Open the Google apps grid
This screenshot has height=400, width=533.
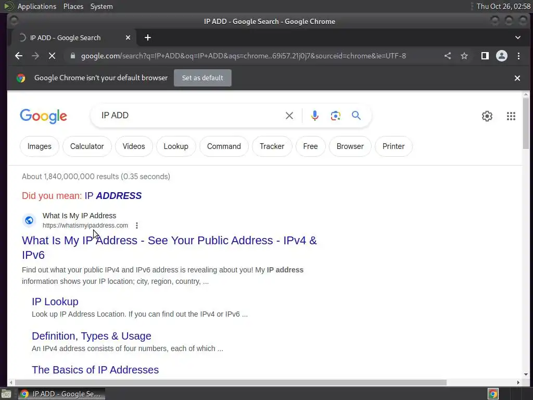pos(511,116)
